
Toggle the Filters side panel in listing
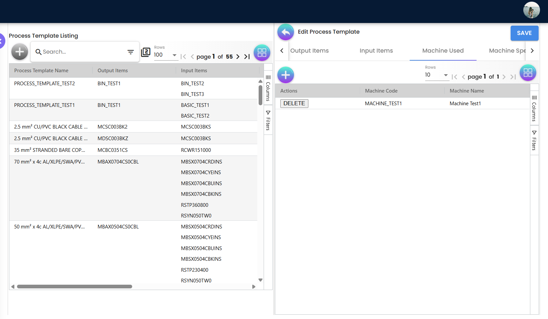coord(268,121)
